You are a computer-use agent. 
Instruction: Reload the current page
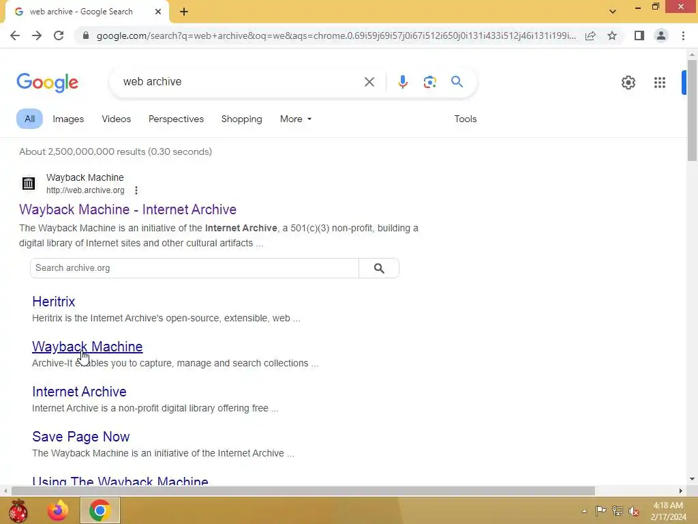pos(59,35)
